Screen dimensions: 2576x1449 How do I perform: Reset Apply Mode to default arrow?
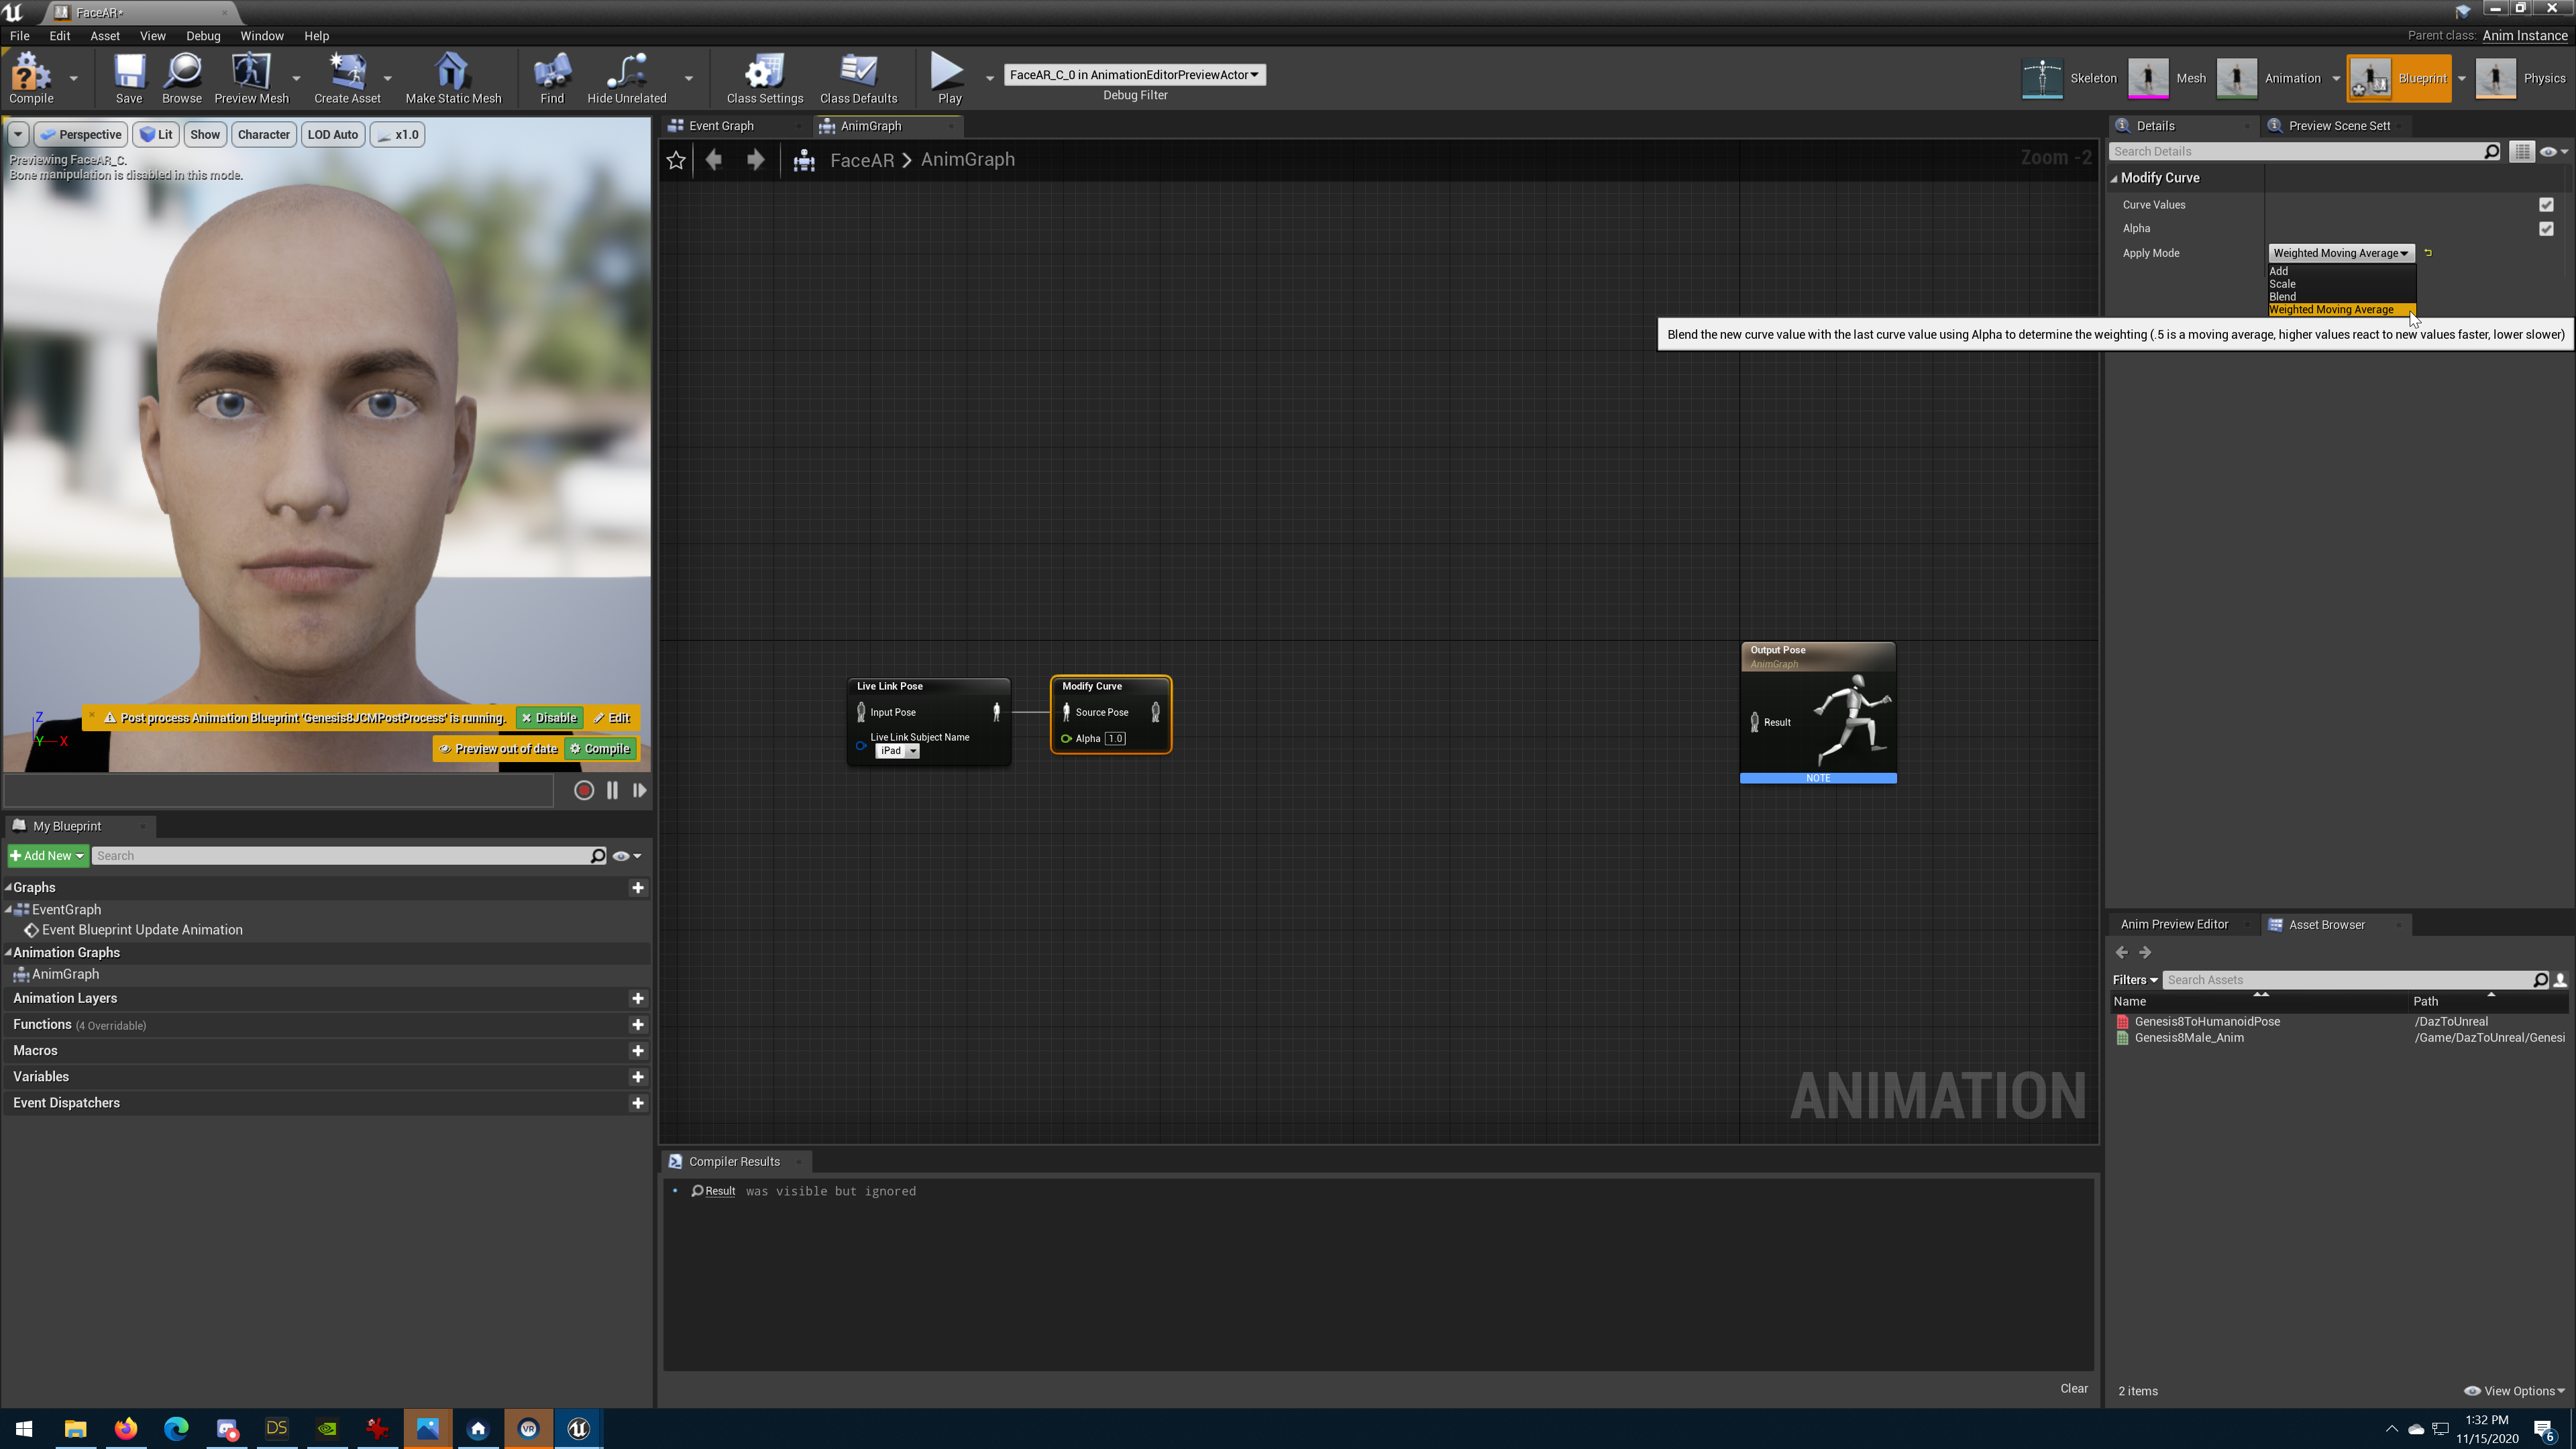point(2428,253)
